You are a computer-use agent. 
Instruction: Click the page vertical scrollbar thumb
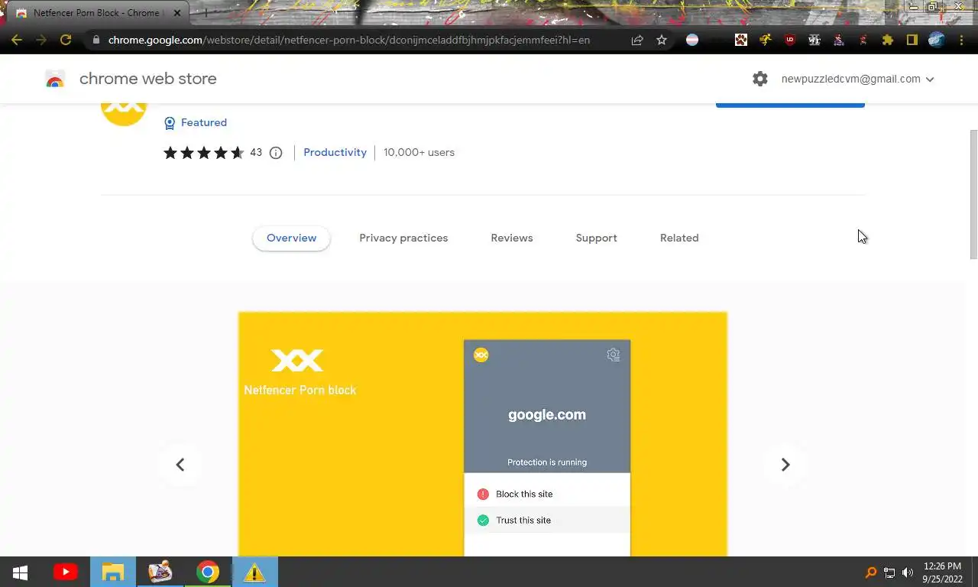[x=973, y=195]
